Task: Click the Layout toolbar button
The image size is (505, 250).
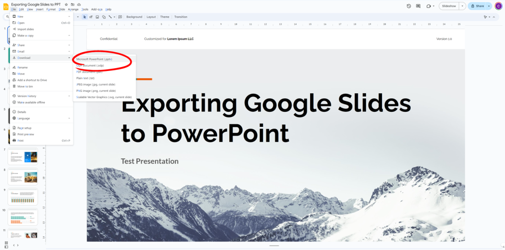Action: pos(151,17)
